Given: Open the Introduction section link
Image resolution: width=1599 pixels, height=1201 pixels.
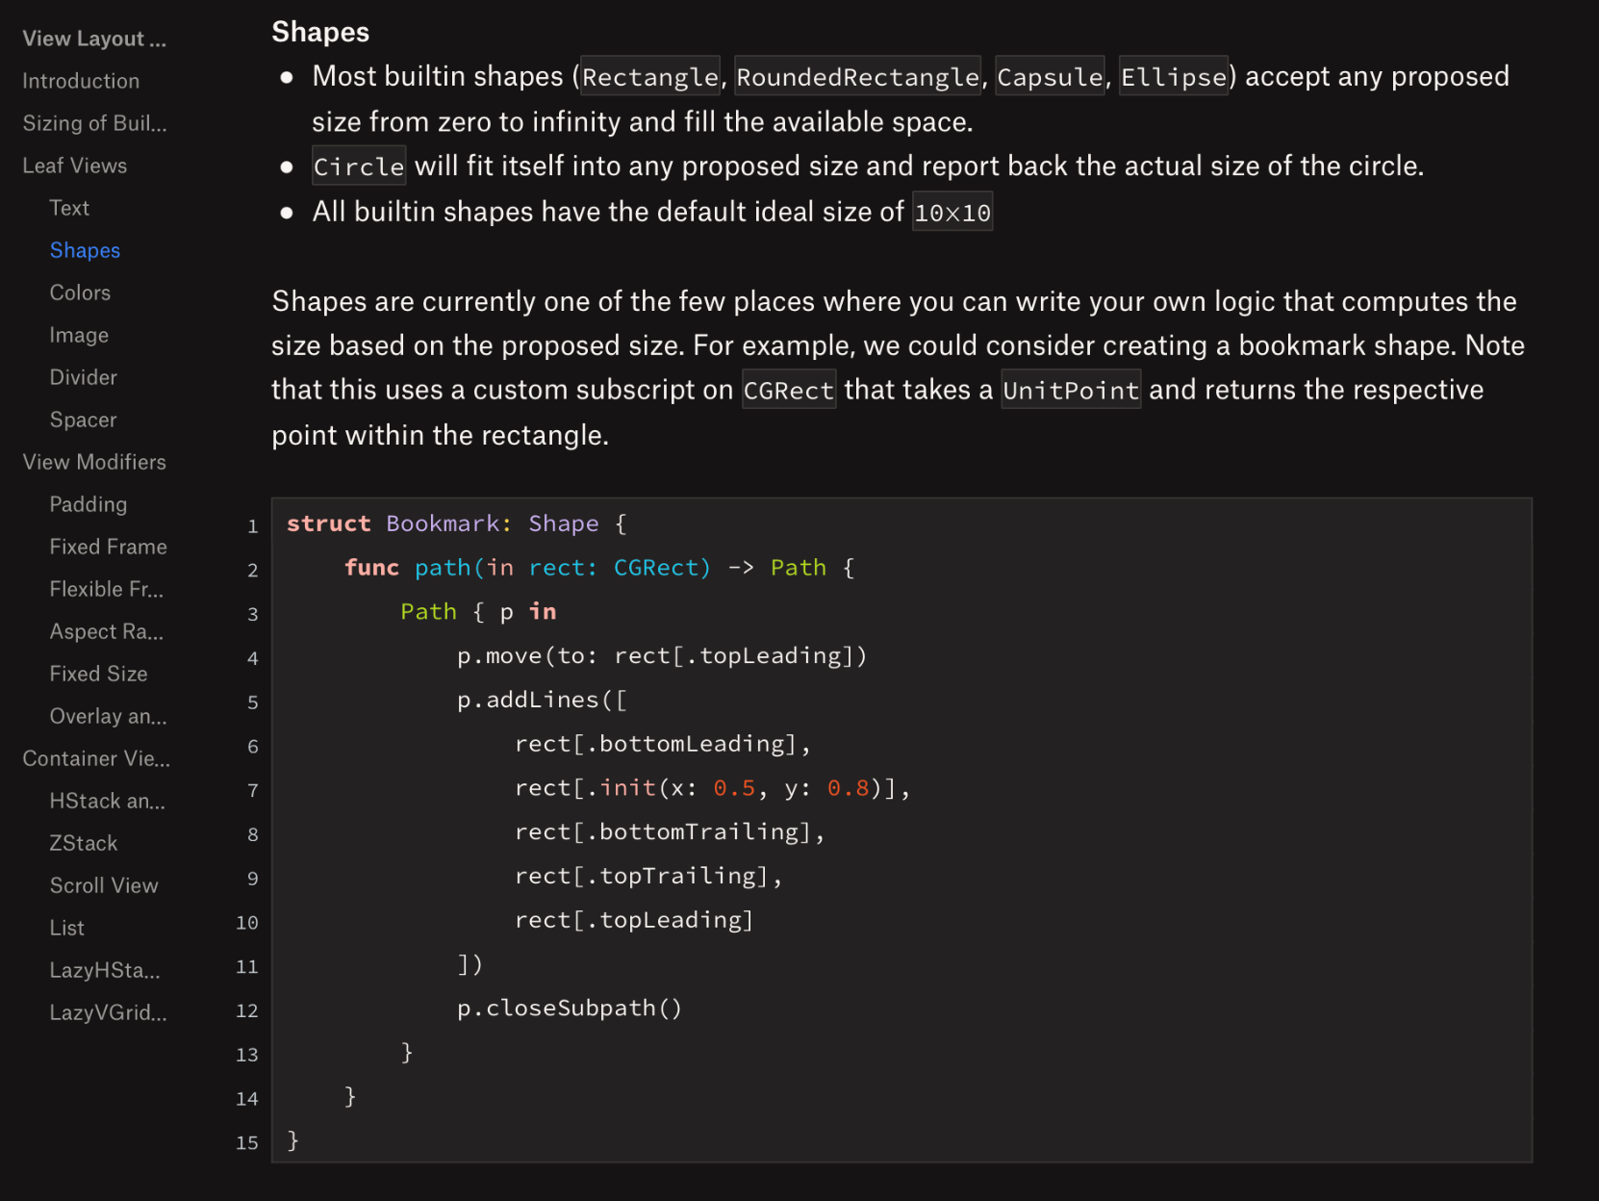Looking at the screenshot, I should (81, 81).
